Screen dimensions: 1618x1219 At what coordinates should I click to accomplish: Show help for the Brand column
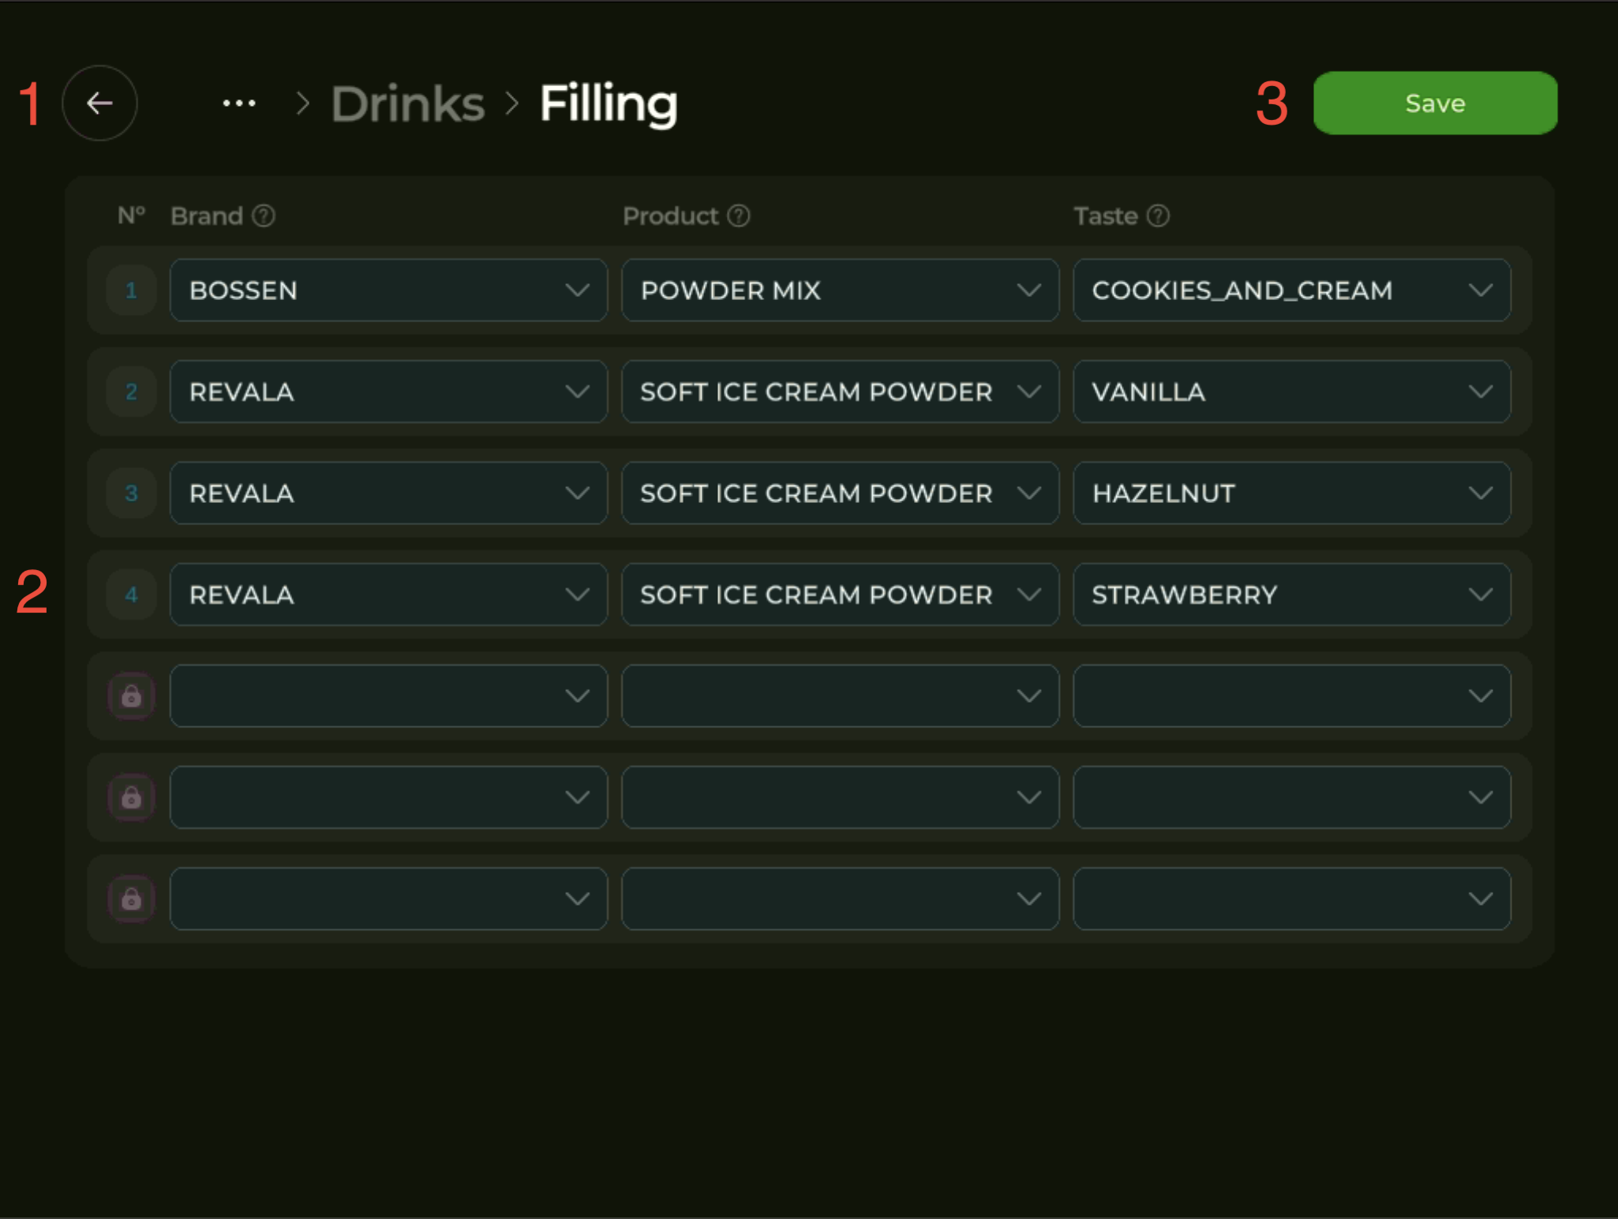click(x=264, y=216)
